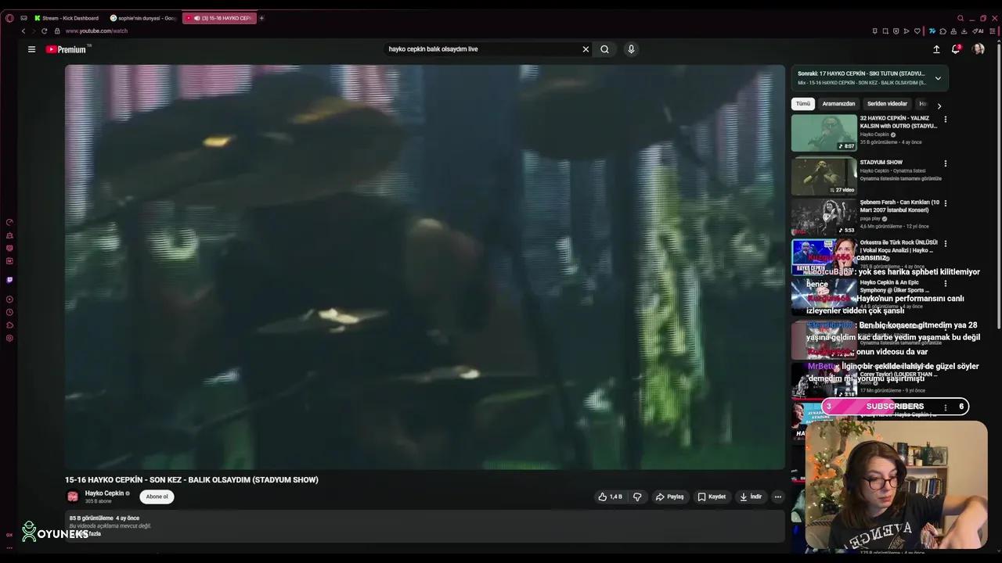Take a snapshot with the capture icon
The image size is (1002, 563).
point(885,31)
